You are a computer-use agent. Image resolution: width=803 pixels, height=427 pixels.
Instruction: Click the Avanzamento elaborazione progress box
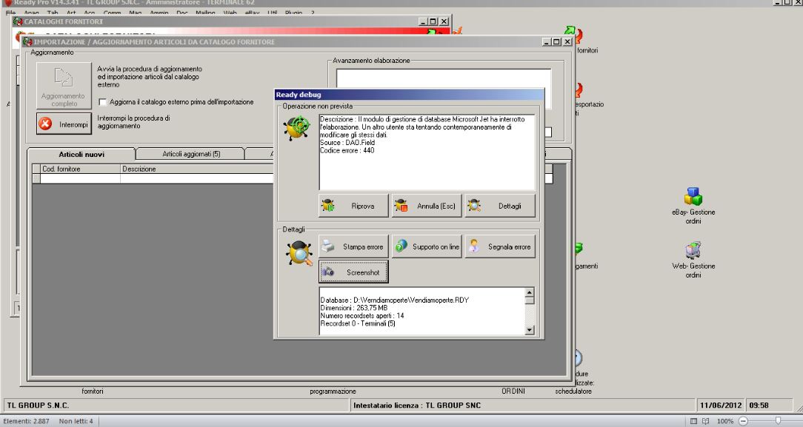(x=444, y=89)
